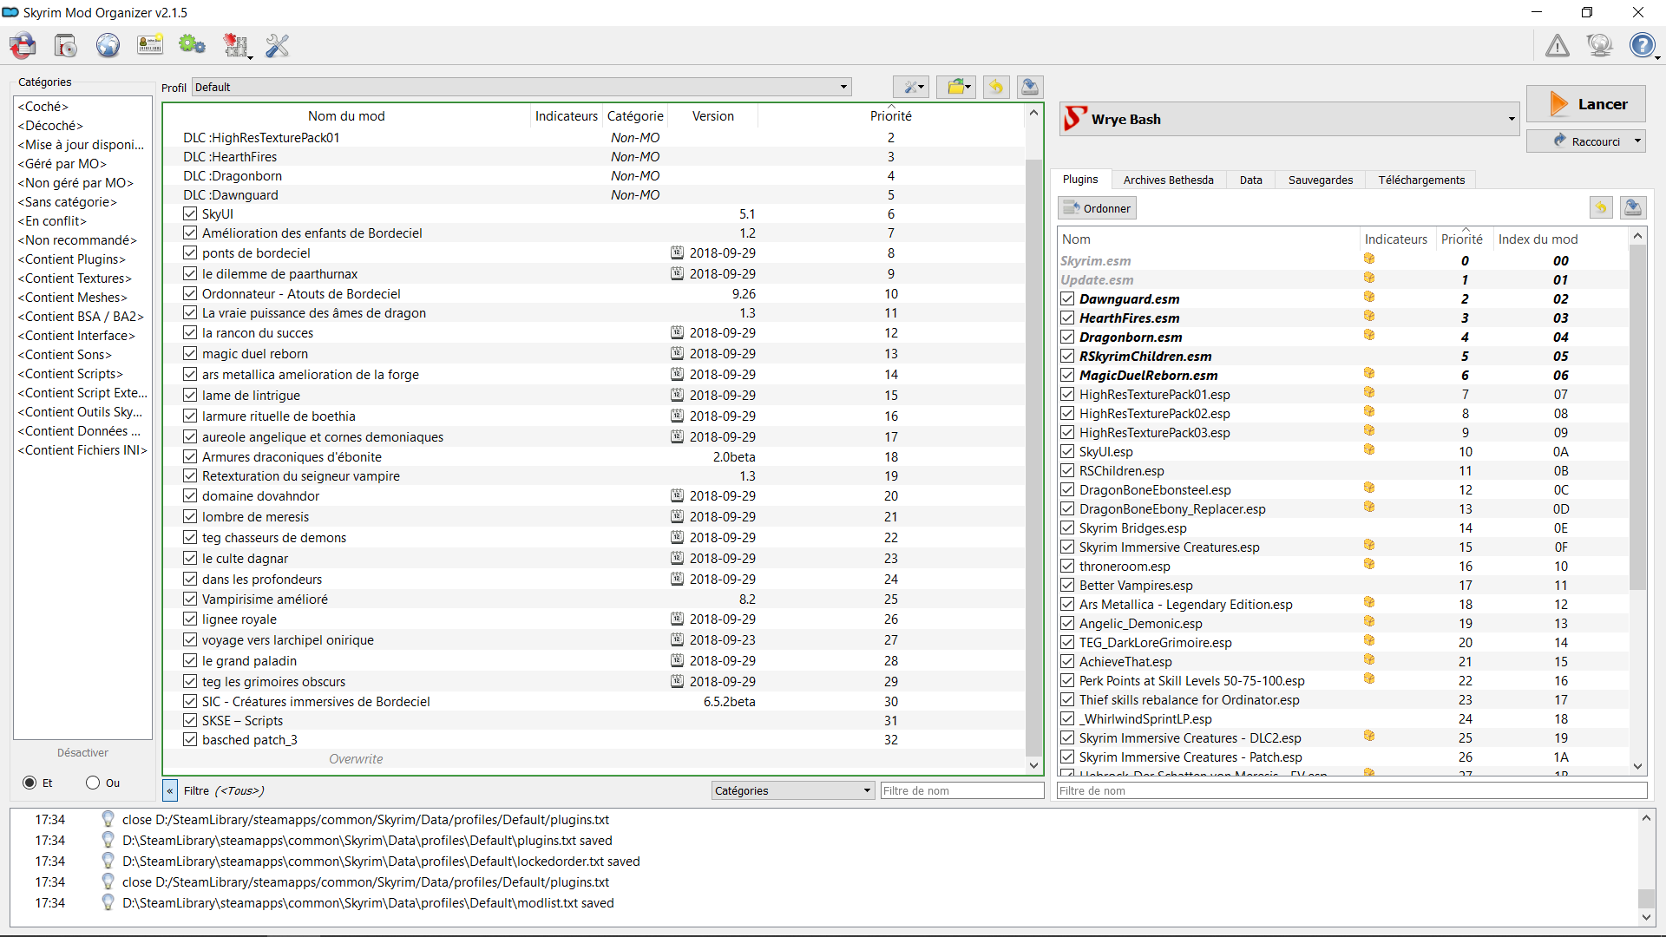Sort the mod list by the Version column
Viewport: 1666px width, 937px height.
pyautogui.click(x=712, y=116)
